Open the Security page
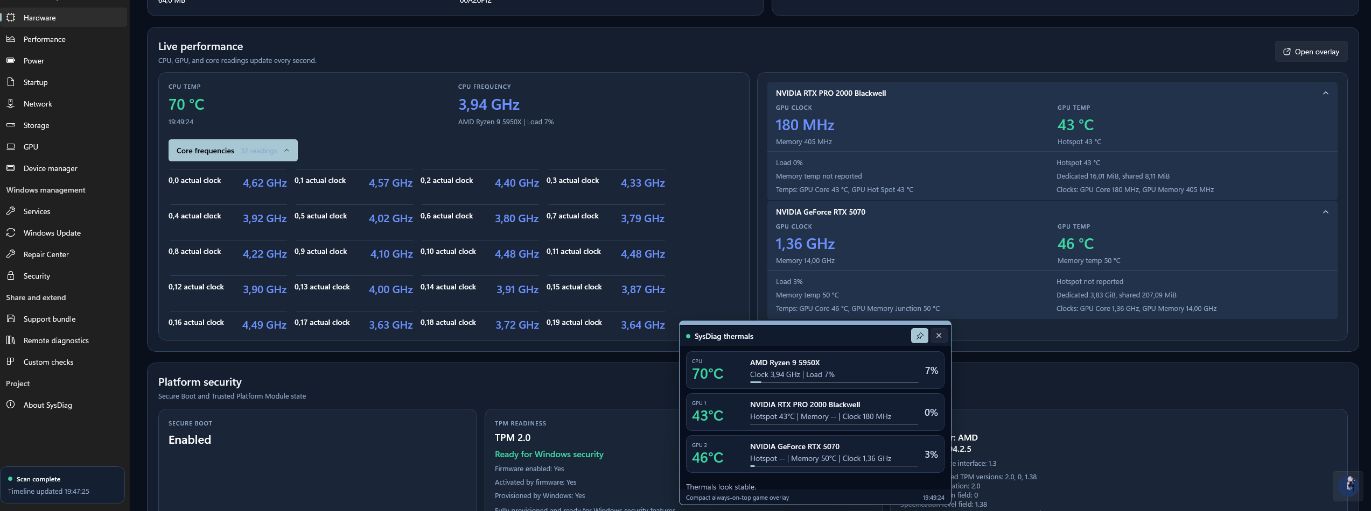Image resolution: width=1371 pixels, height=511 pixels. point(64,275)
